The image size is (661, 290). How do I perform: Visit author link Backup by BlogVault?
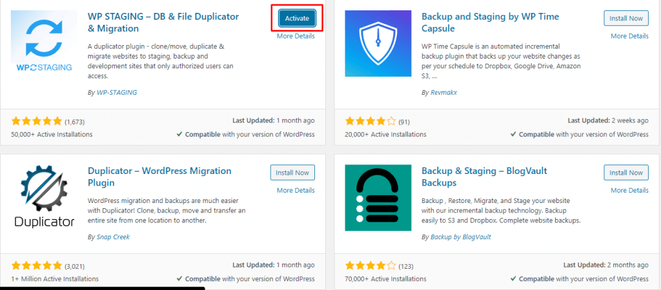click(x=460, y=237)
